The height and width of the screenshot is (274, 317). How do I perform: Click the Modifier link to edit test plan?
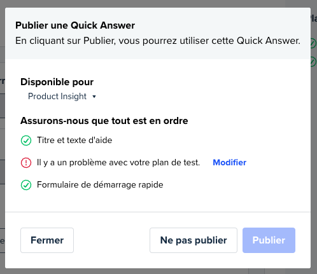(x=229, y=163)
